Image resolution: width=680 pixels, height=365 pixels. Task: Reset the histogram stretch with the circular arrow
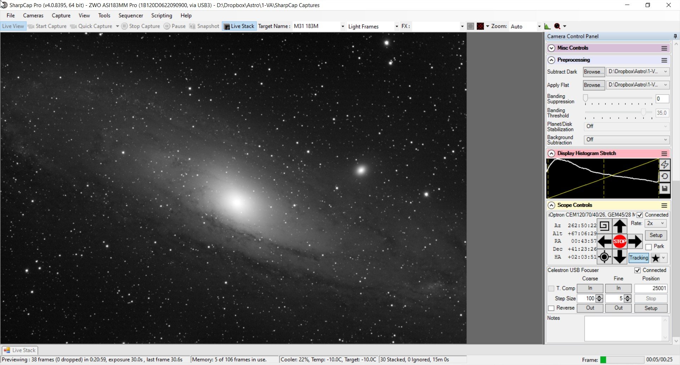click(x=664, y=176)
